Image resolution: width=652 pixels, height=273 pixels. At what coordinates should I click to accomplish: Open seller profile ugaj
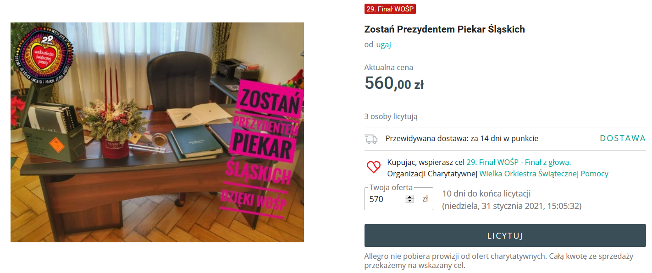(383, 44)
